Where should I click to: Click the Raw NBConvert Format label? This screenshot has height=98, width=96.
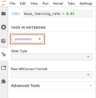[x=29, y=69]
